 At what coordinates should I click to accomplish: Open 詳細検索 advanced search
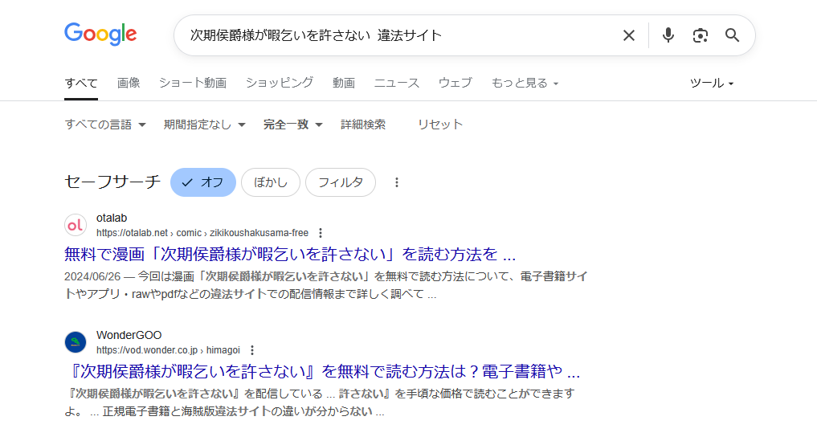(x=363, y=125)
